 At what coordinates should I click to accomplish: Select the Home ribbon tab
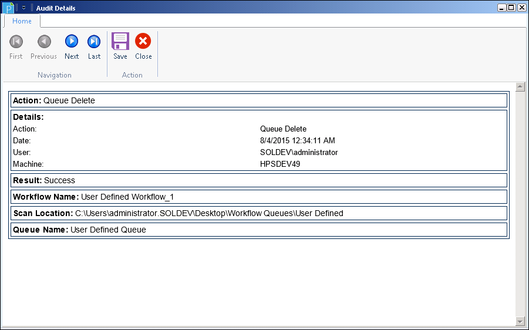point(22,21)
